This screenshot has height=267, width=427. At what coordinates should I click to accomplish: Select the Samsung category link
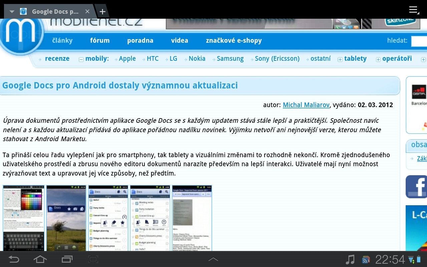pyautogui.click(x=230, y=58)
